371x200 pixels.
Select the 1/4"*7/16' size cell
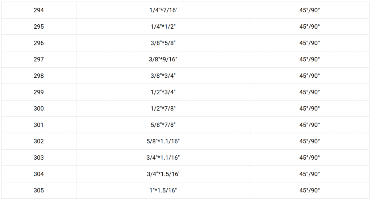coord(163,10)
